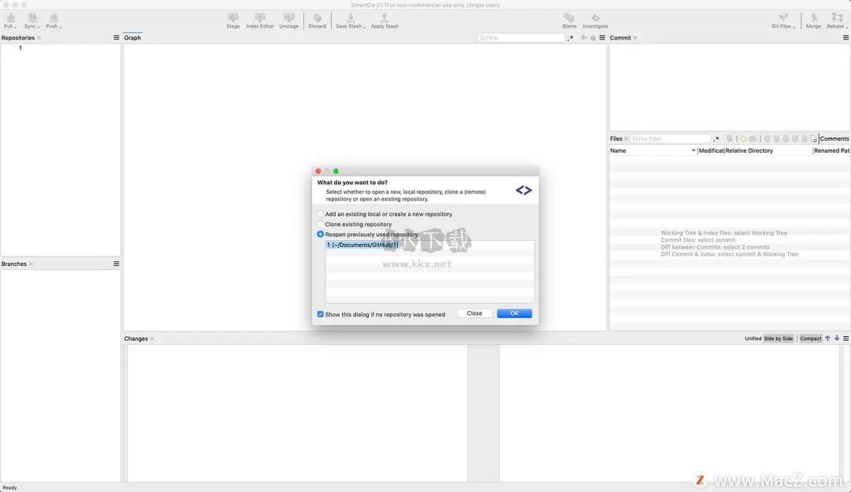Viewport: 851px width, 492px height.
Task: Click the Stage toolbar icon
Action: pyautogui.click(x=232, y=18)
